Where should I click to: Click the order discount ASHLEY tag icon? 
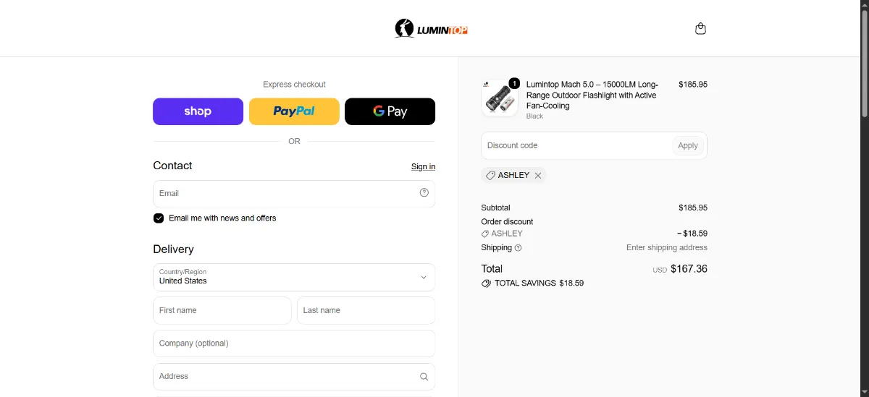coord(485,234)
